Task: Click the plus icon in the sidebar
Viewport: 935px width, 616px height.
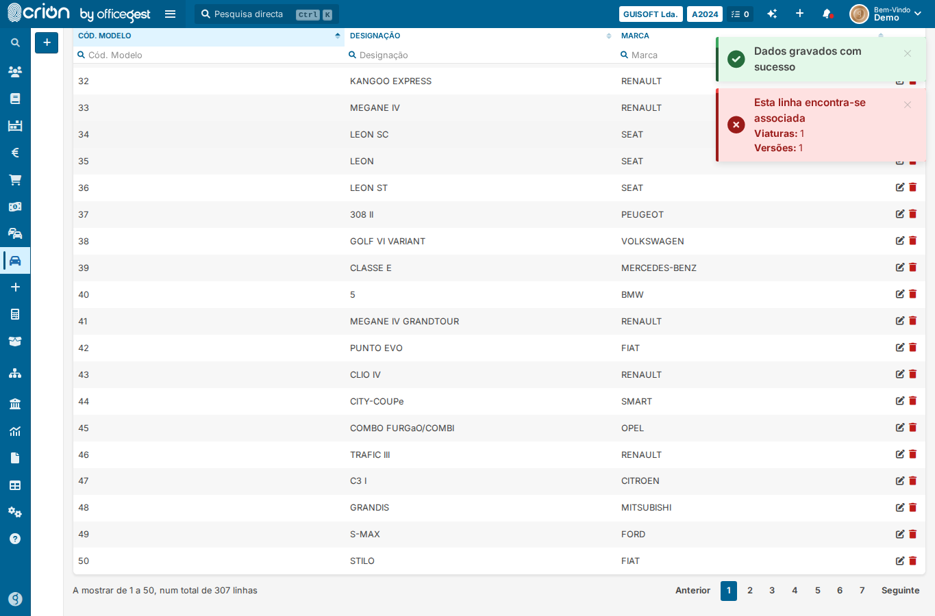Action: pyautogui.click(x=15, y=287)
